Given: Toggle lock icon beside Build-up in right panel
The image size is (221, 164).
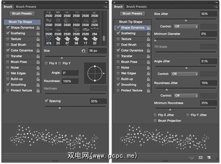Looking at the screenshot, I should click(x=148, y=79).
